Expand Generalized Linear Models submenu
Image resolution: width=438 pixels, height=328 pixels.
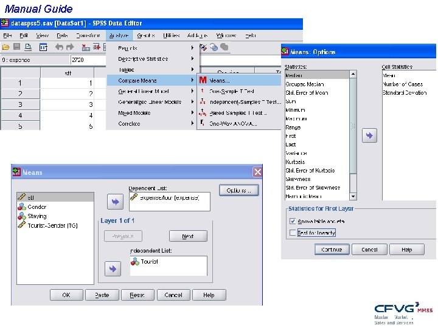(153, 102)
